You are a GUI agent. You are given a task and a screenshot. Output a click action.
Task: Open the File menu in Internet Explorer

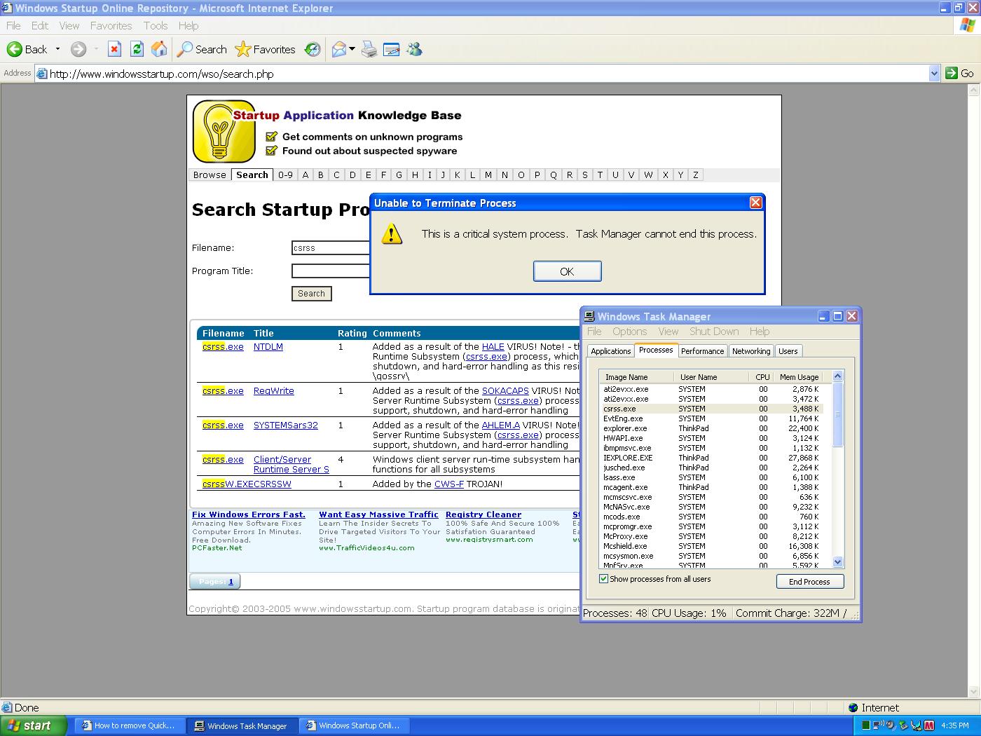point(13,25)
